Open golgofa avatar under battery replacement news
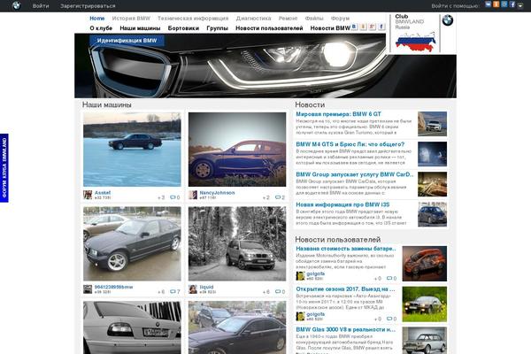 point(300,276)
